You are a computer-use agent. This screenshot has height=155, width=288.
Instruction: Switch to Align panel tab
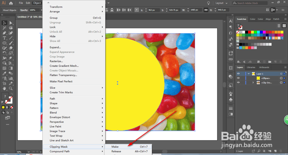268,19
